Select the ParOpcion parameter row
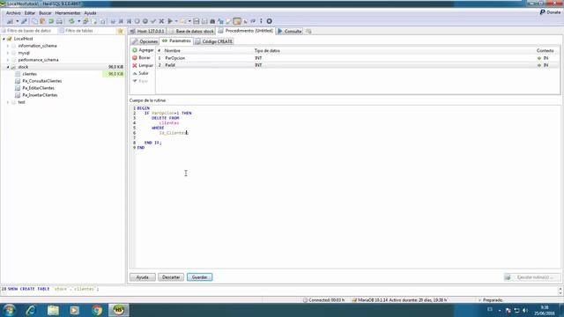This screenshot has height=317, width=564. coord(358,58)
